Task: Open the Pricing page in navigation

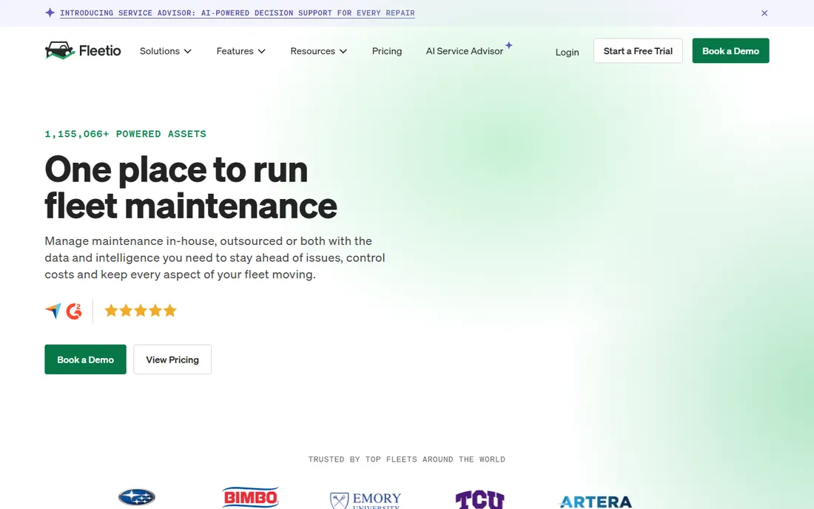Action: tap(387, 51)
